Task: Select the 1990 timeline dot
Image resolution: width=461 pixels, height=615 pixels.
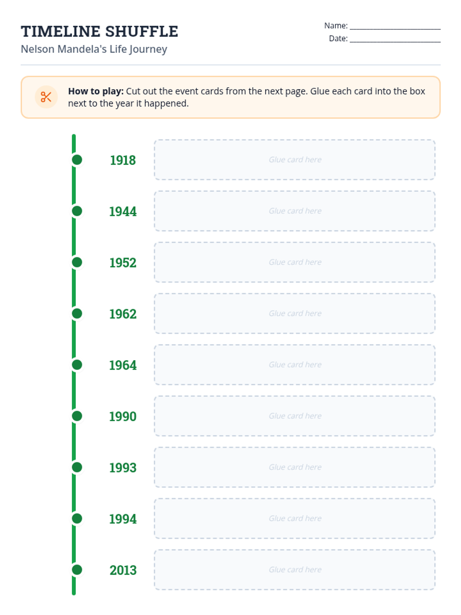Action: [x=77, y=416]
